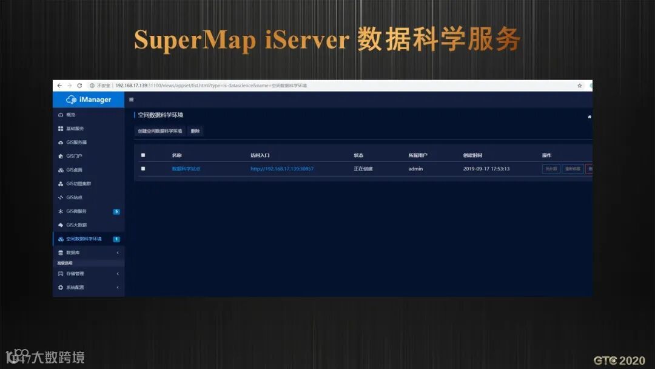Open GIS服务器 via its cloud icon
Viewport: 655px width, 369px height.
[61, 142]
